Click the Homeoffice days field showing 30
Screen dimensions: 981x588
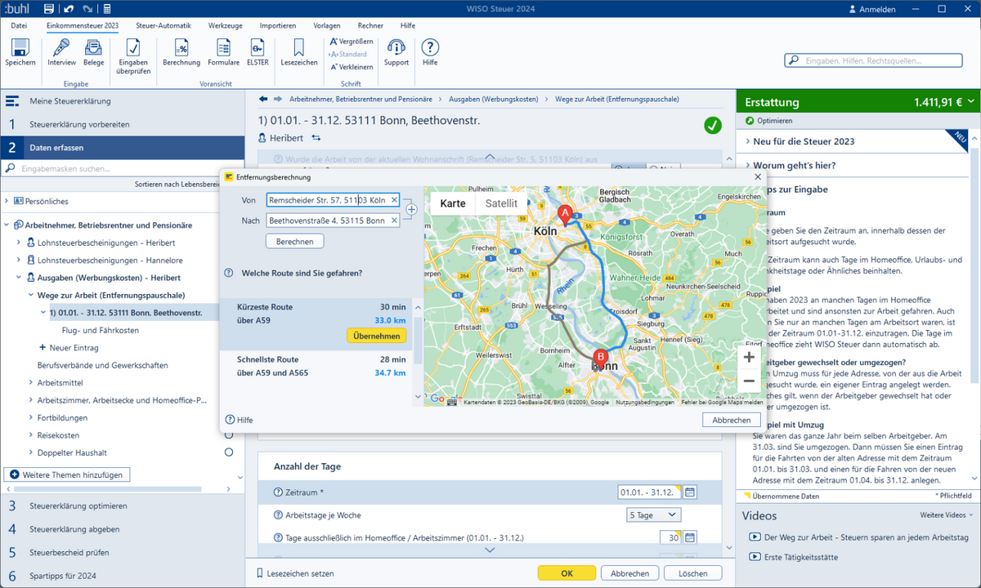[x=670, y=537]
